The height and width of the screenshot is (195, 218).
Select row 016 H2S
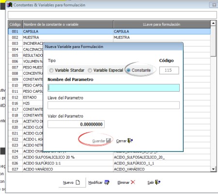[x=26, y=103]
